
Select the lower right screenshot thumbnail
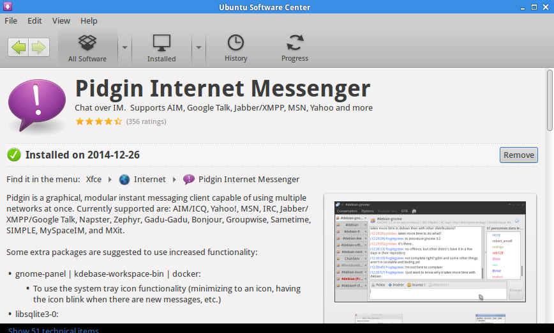pos(490,318)
